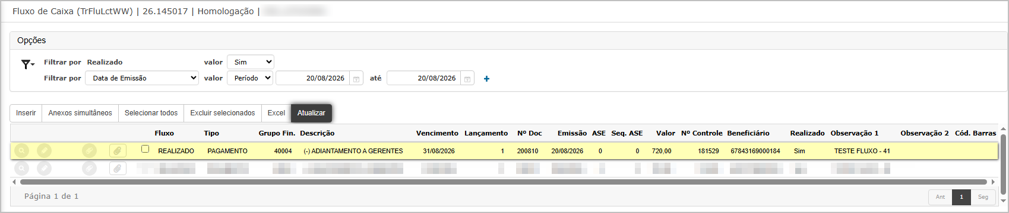Click the 'Nº Doc' column header
The height and width of the screenshot is (213, 1009).
529,133
